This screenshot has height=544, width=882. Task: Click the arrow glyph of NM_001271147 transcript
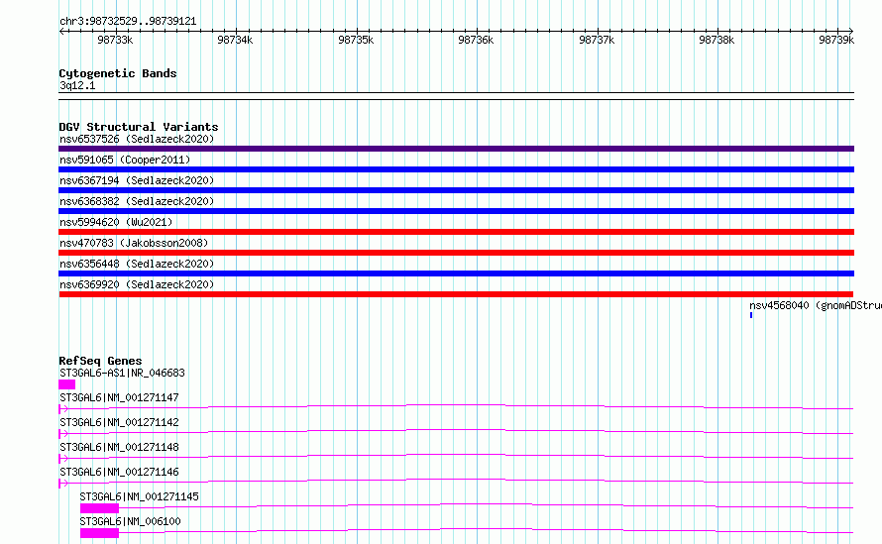click(x=63, y=409)
